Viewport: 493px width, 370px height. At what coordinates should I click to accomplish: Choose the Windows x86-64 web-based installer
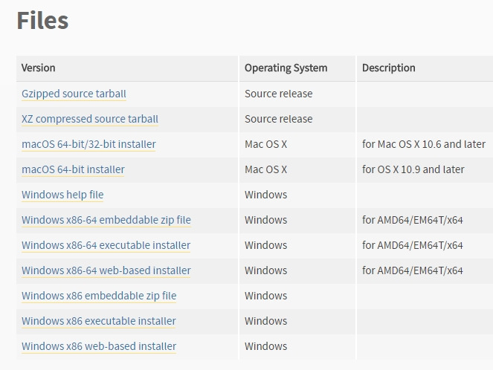tap(106, 270)
